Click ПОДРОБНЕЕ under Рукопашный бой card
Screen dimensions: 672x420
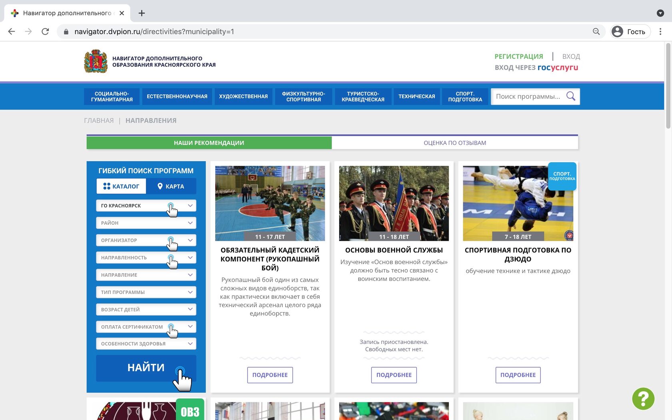point(270,375)
